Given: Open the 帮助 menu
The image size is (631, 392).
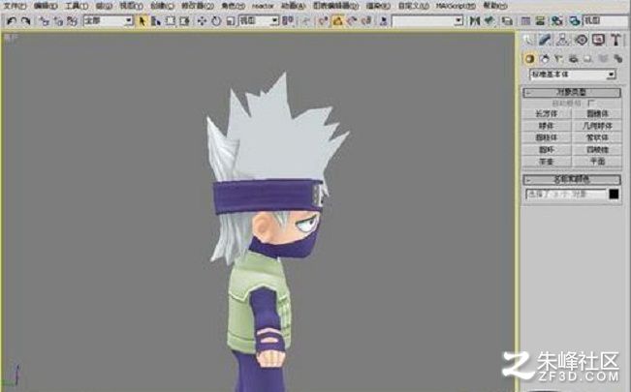Looking at the screenshot, I should click(495, 6).
